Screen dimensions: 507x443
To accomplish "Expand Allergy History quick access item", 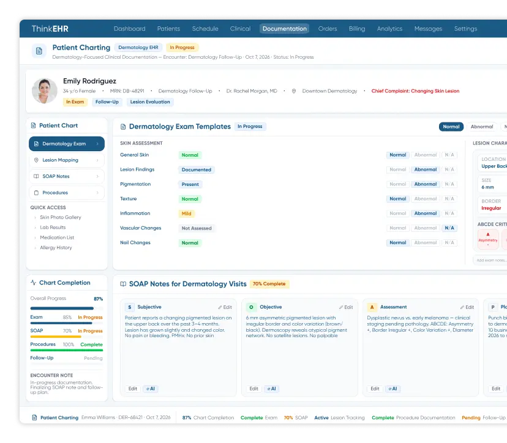I will [35, 248].
